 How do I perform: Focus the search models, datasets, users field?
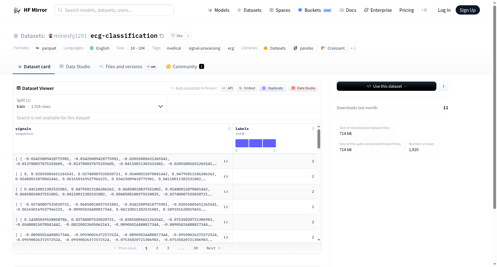(114, 10)
